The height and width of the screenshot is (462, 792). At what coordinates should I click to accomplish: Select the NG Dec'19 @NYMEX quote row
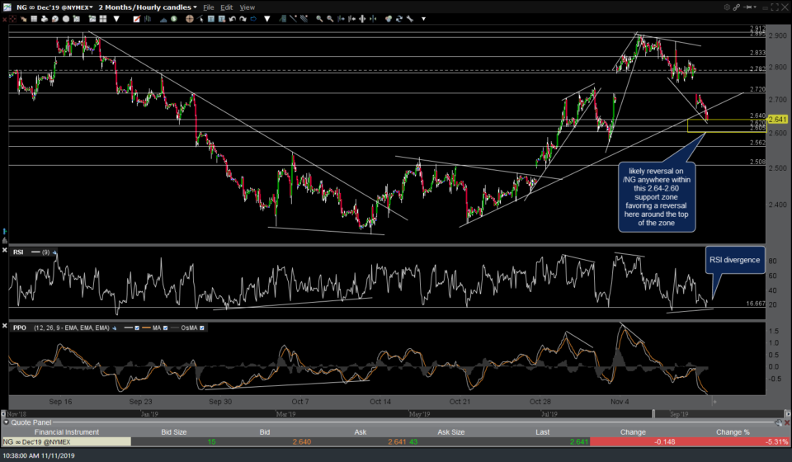(x=49, y=442)
